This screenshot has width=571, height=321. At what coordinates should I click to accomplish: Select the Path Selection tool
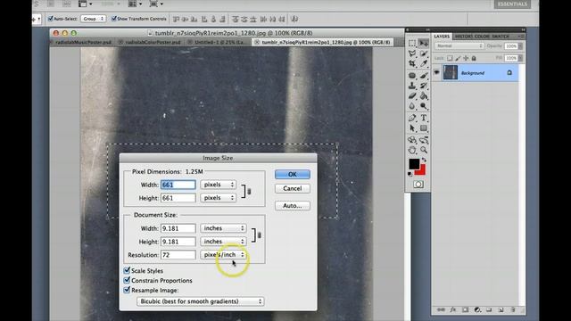pos(412,128)
